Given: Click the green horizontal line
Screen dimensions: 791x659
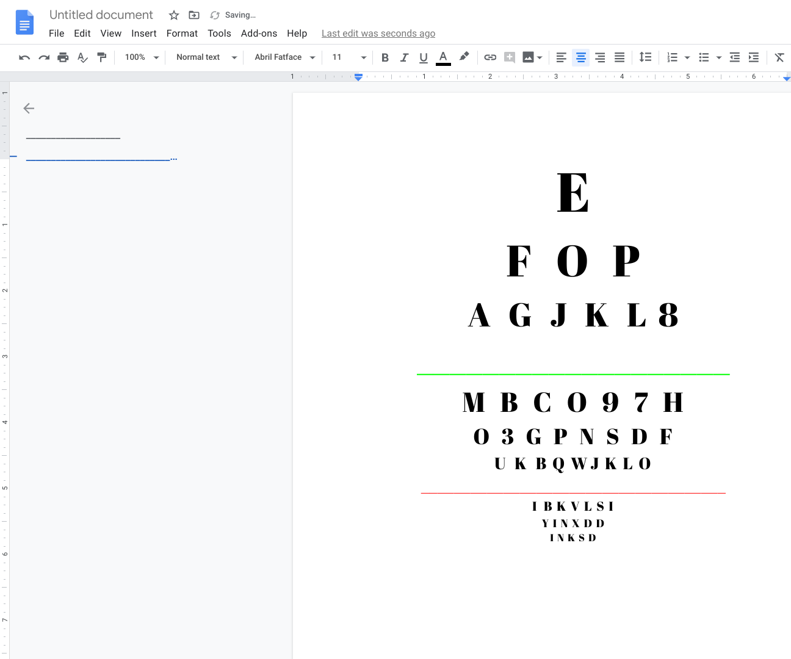Looking at the screenshot, I should (573, 374).
